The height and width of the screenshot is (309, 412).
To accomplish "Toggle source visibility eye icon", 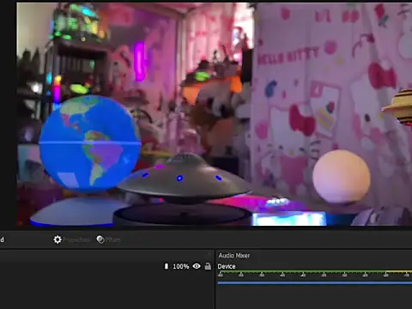I will [197, 266].
